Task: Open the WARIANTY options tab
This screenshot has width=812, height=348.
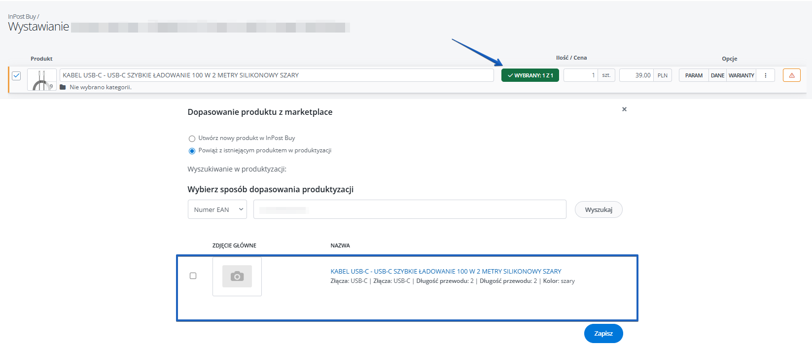Action: 741,75
